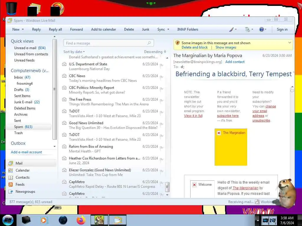Click in Find a message field
The image size is (302, 226).
point(109,43)
